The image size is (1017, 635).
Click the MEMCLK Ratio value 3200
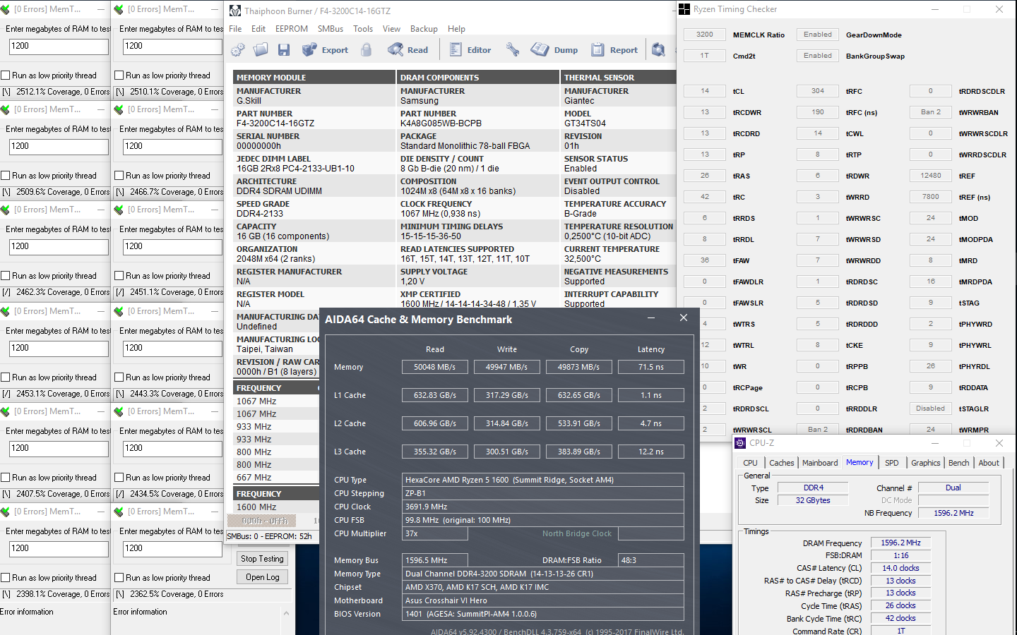point(704,35)
